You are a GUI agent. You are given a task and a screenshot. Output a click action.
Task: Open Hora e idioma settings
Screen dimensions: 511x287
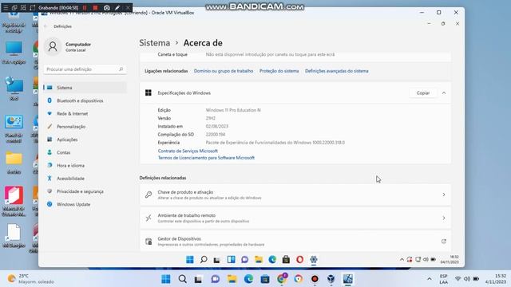[85, 165]
